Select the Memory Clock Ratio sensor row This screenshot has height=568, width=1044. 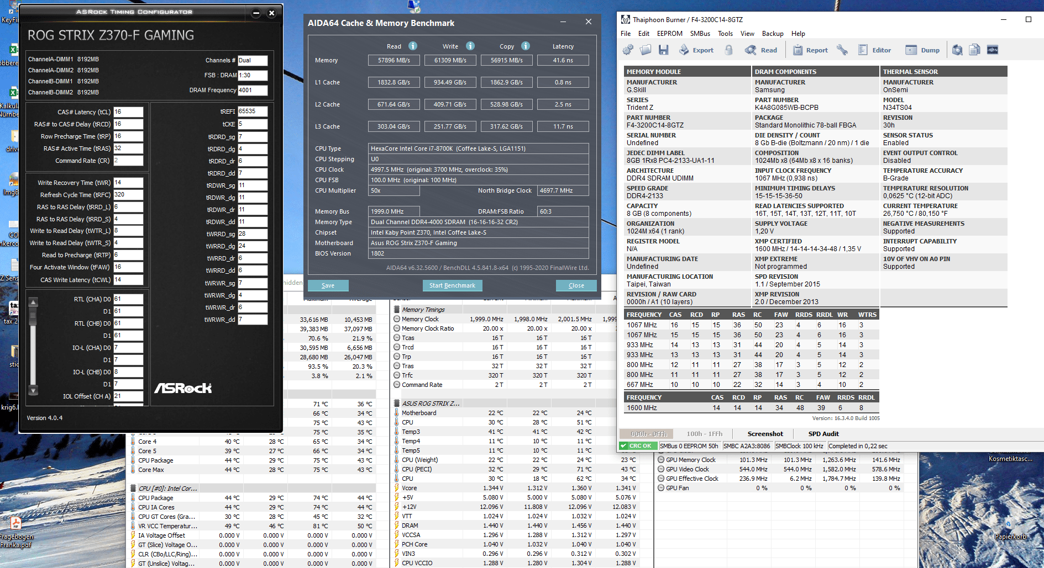tap(505, 328)
